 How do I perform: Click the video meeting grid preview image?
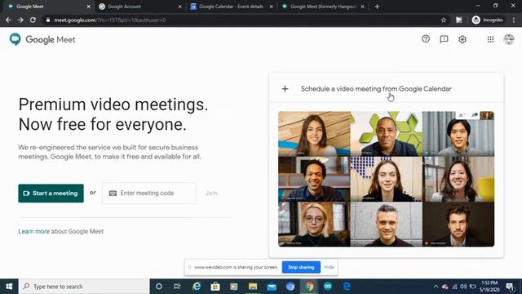point(386,179)
